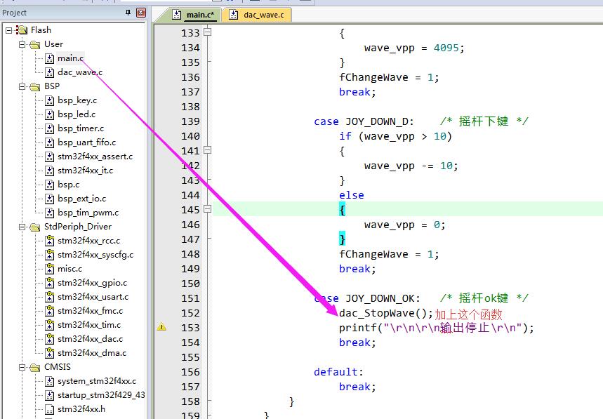Click 'wave_vpp = 0;' on line 146

(404, 225)
